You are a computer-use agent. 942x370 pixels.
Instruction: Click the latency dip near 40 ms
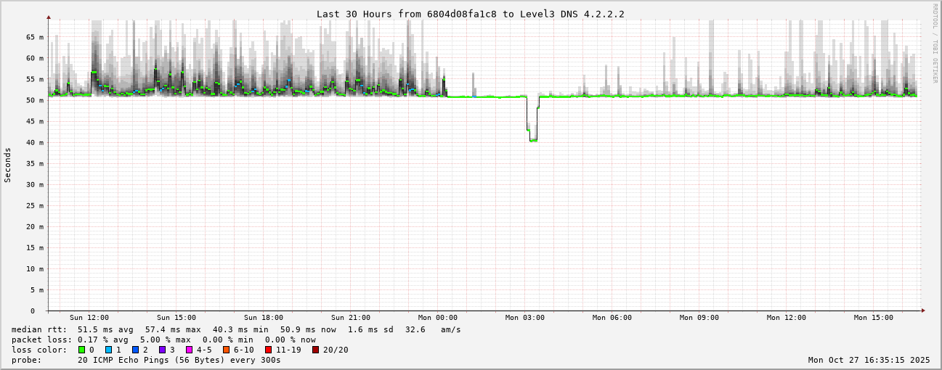point(533,139)
